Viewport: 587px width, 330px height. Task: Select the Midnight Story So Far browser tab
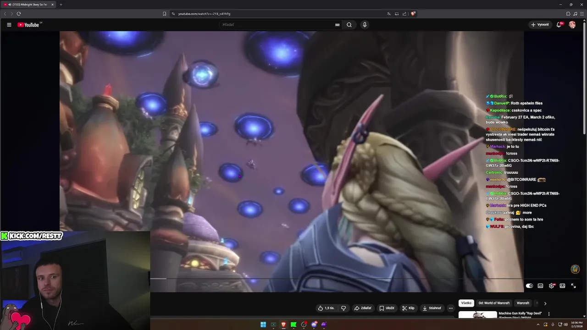[x=28, y=5]
